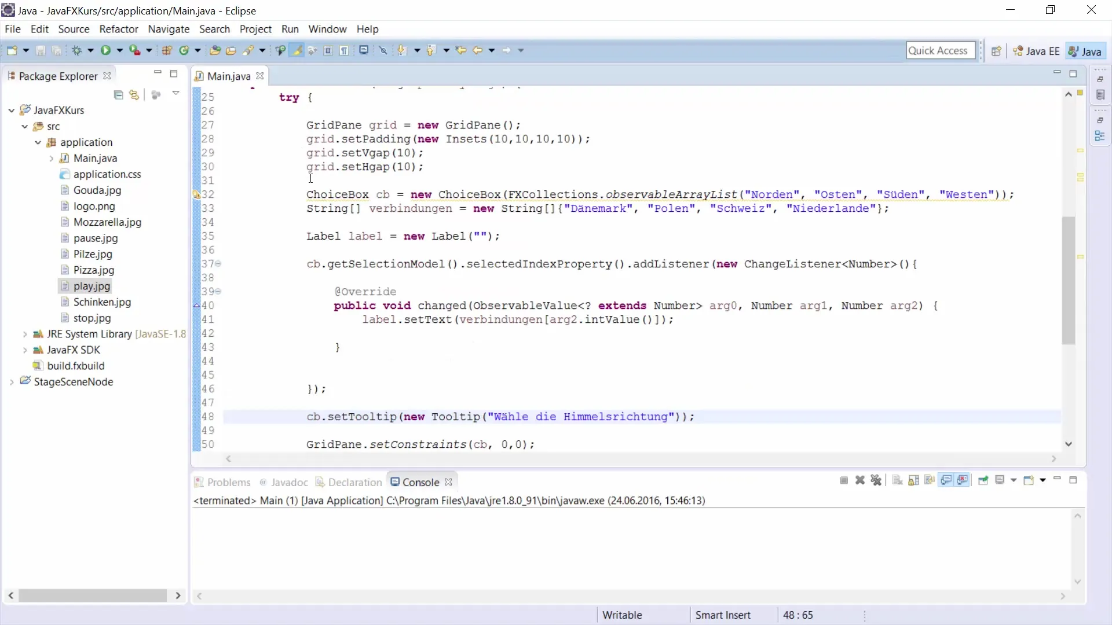Open the Debug button dropdown arrow
The image size is (1112, 625).
pos(91,51)
